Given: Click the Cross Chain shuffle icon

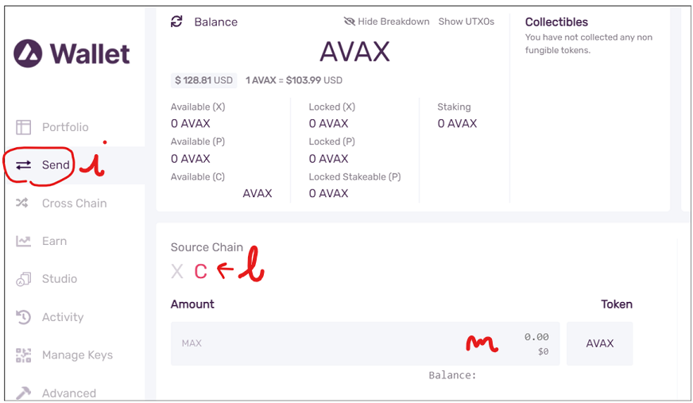Looking at the screenshot, I should [x=22, y=203].
